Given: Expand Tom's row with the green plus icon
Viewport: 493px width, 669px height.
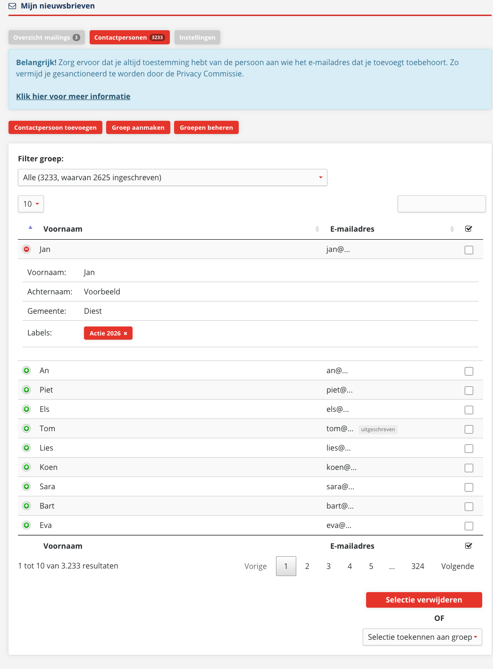Looking at the screenshot, I should pos(26,428).
